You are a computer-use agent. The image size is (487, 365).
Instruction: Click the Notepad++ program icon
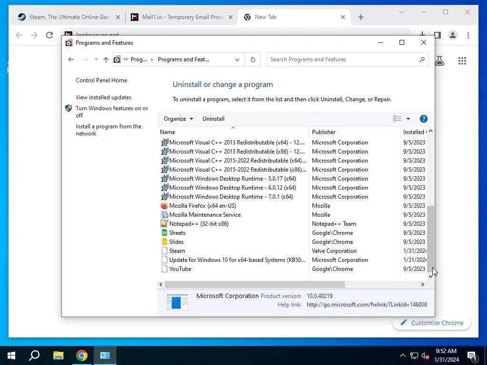pyautogui.click(x=164, y=224)
